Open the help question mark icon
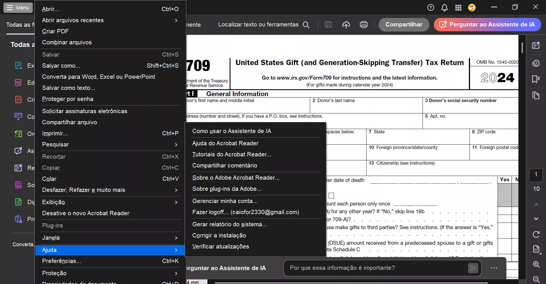This screenshot has width=546, height=284. coord(431,8)
